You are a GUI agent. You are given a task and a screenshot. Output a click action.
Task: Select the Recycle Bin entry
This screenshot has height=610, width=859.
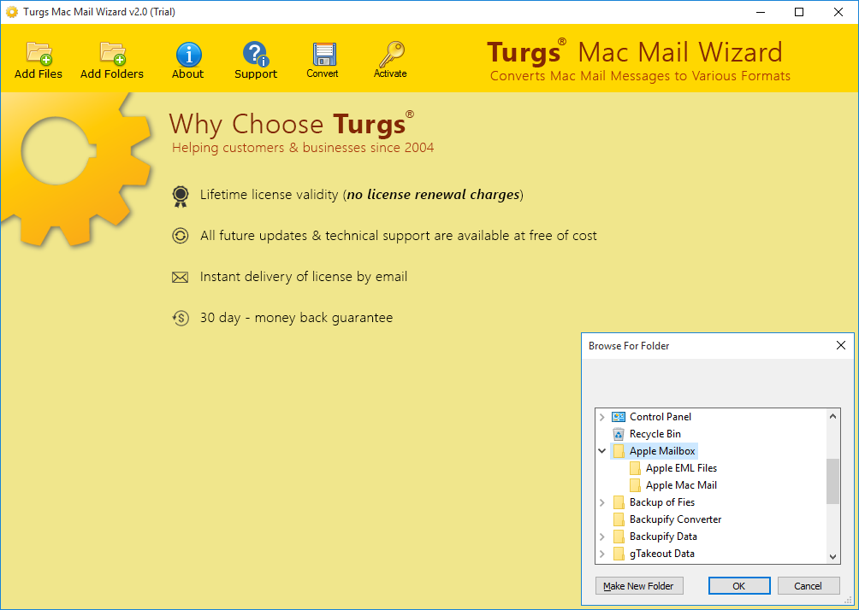tap(655, 434)
